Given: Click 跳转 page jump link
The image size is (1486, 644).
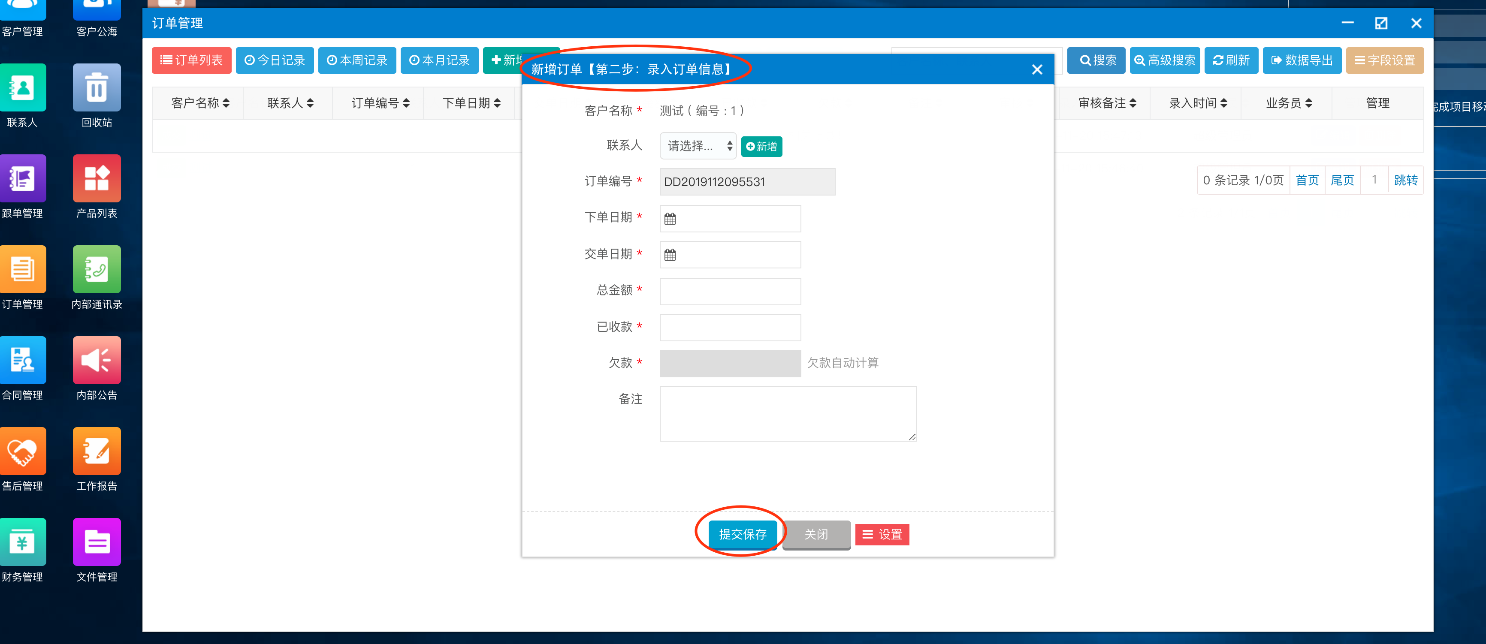Looking at the screenshot, I should pos(1406,181).
